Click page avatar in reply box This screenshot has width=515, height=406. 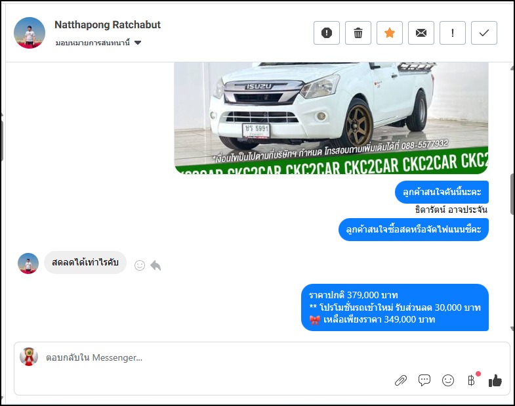29,357
